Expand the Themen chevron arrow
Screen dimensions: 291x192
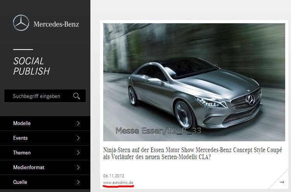(x=78, y=153)
